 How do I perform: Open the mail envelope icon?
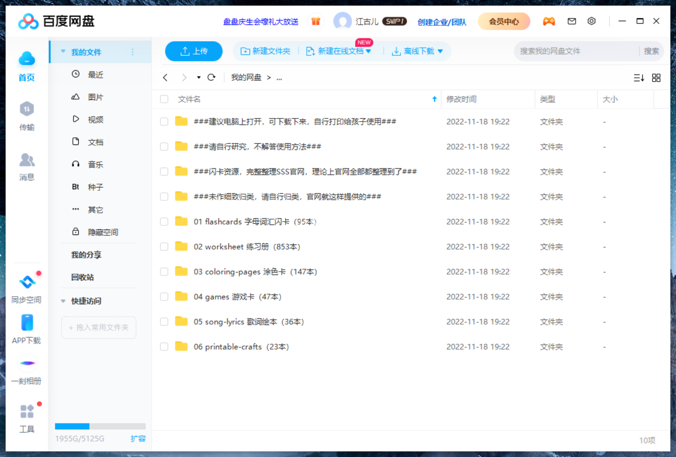tap(572, 21)
